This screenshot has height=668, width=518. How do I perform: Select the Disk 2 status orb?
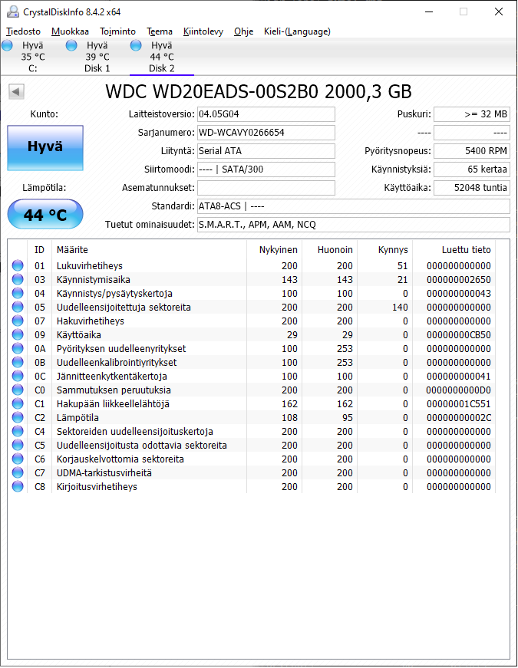[136, 45]
